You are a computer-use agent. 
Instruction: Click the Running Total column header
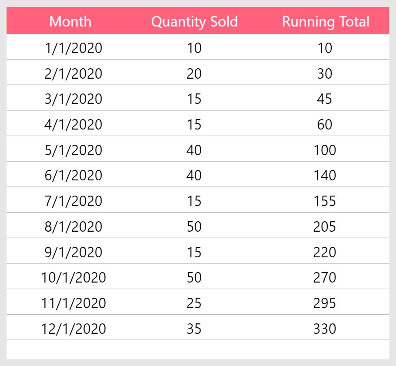326,22
